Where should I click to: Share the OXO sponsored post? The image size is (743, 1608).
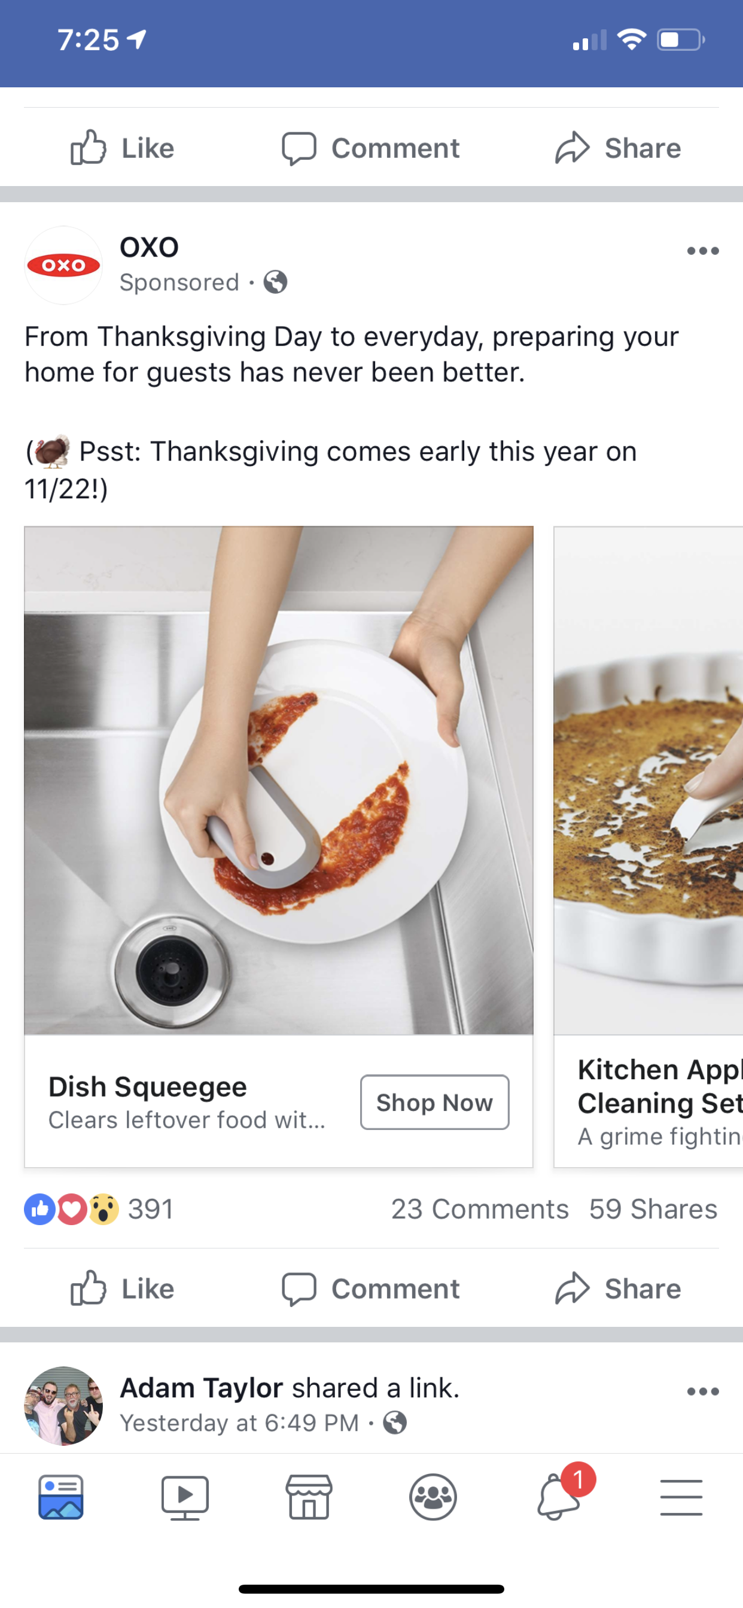pos(618,1289)
